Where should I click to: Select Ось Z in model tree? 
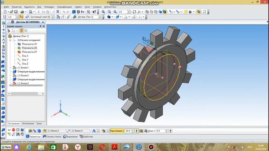pos(25,64)
